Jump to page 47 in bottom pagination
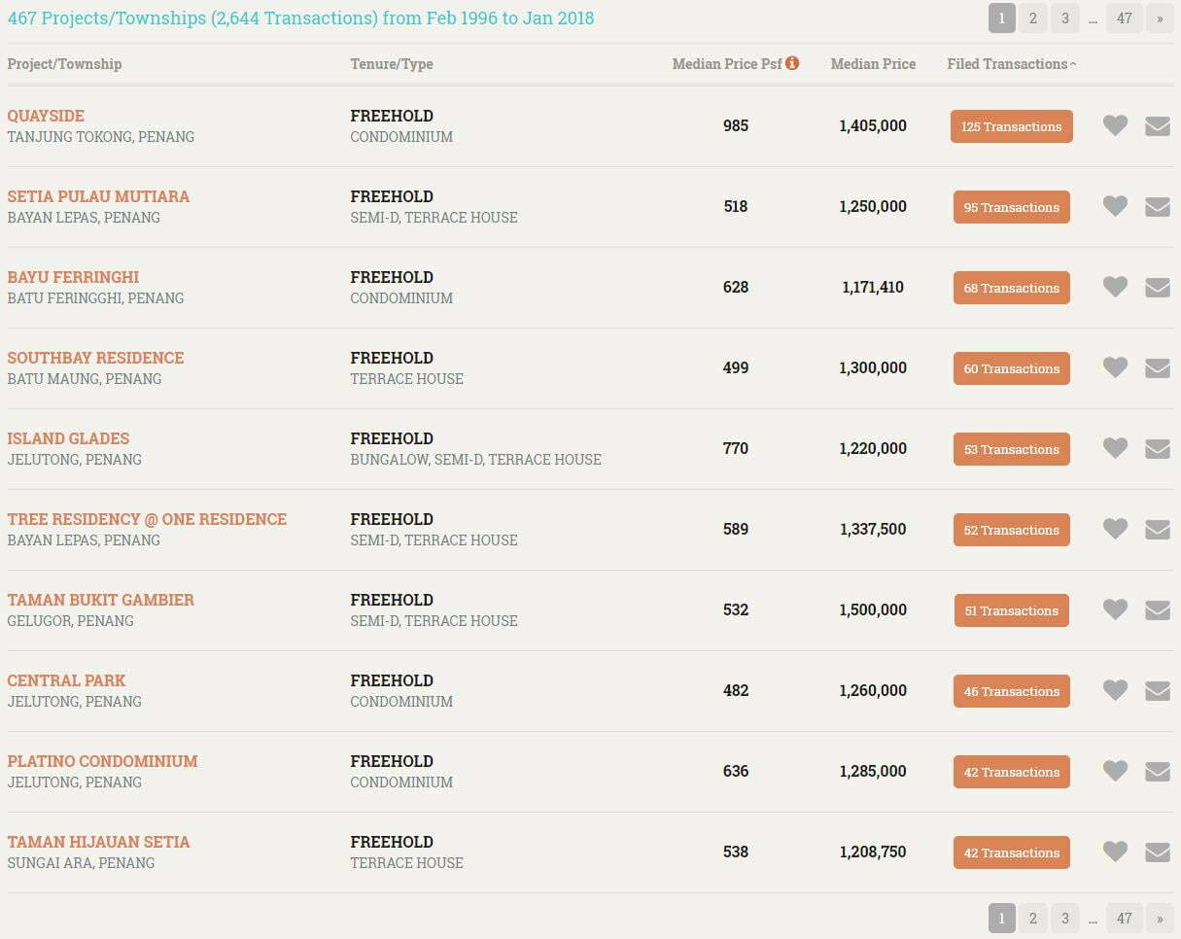The height and width of the screenshot is (939, 1181). [x=1124, y=918]
